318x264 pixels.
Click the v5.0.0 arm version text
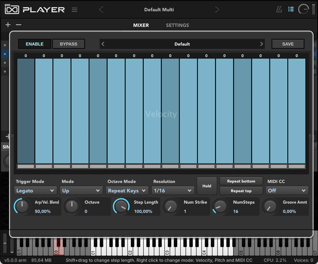15,260
